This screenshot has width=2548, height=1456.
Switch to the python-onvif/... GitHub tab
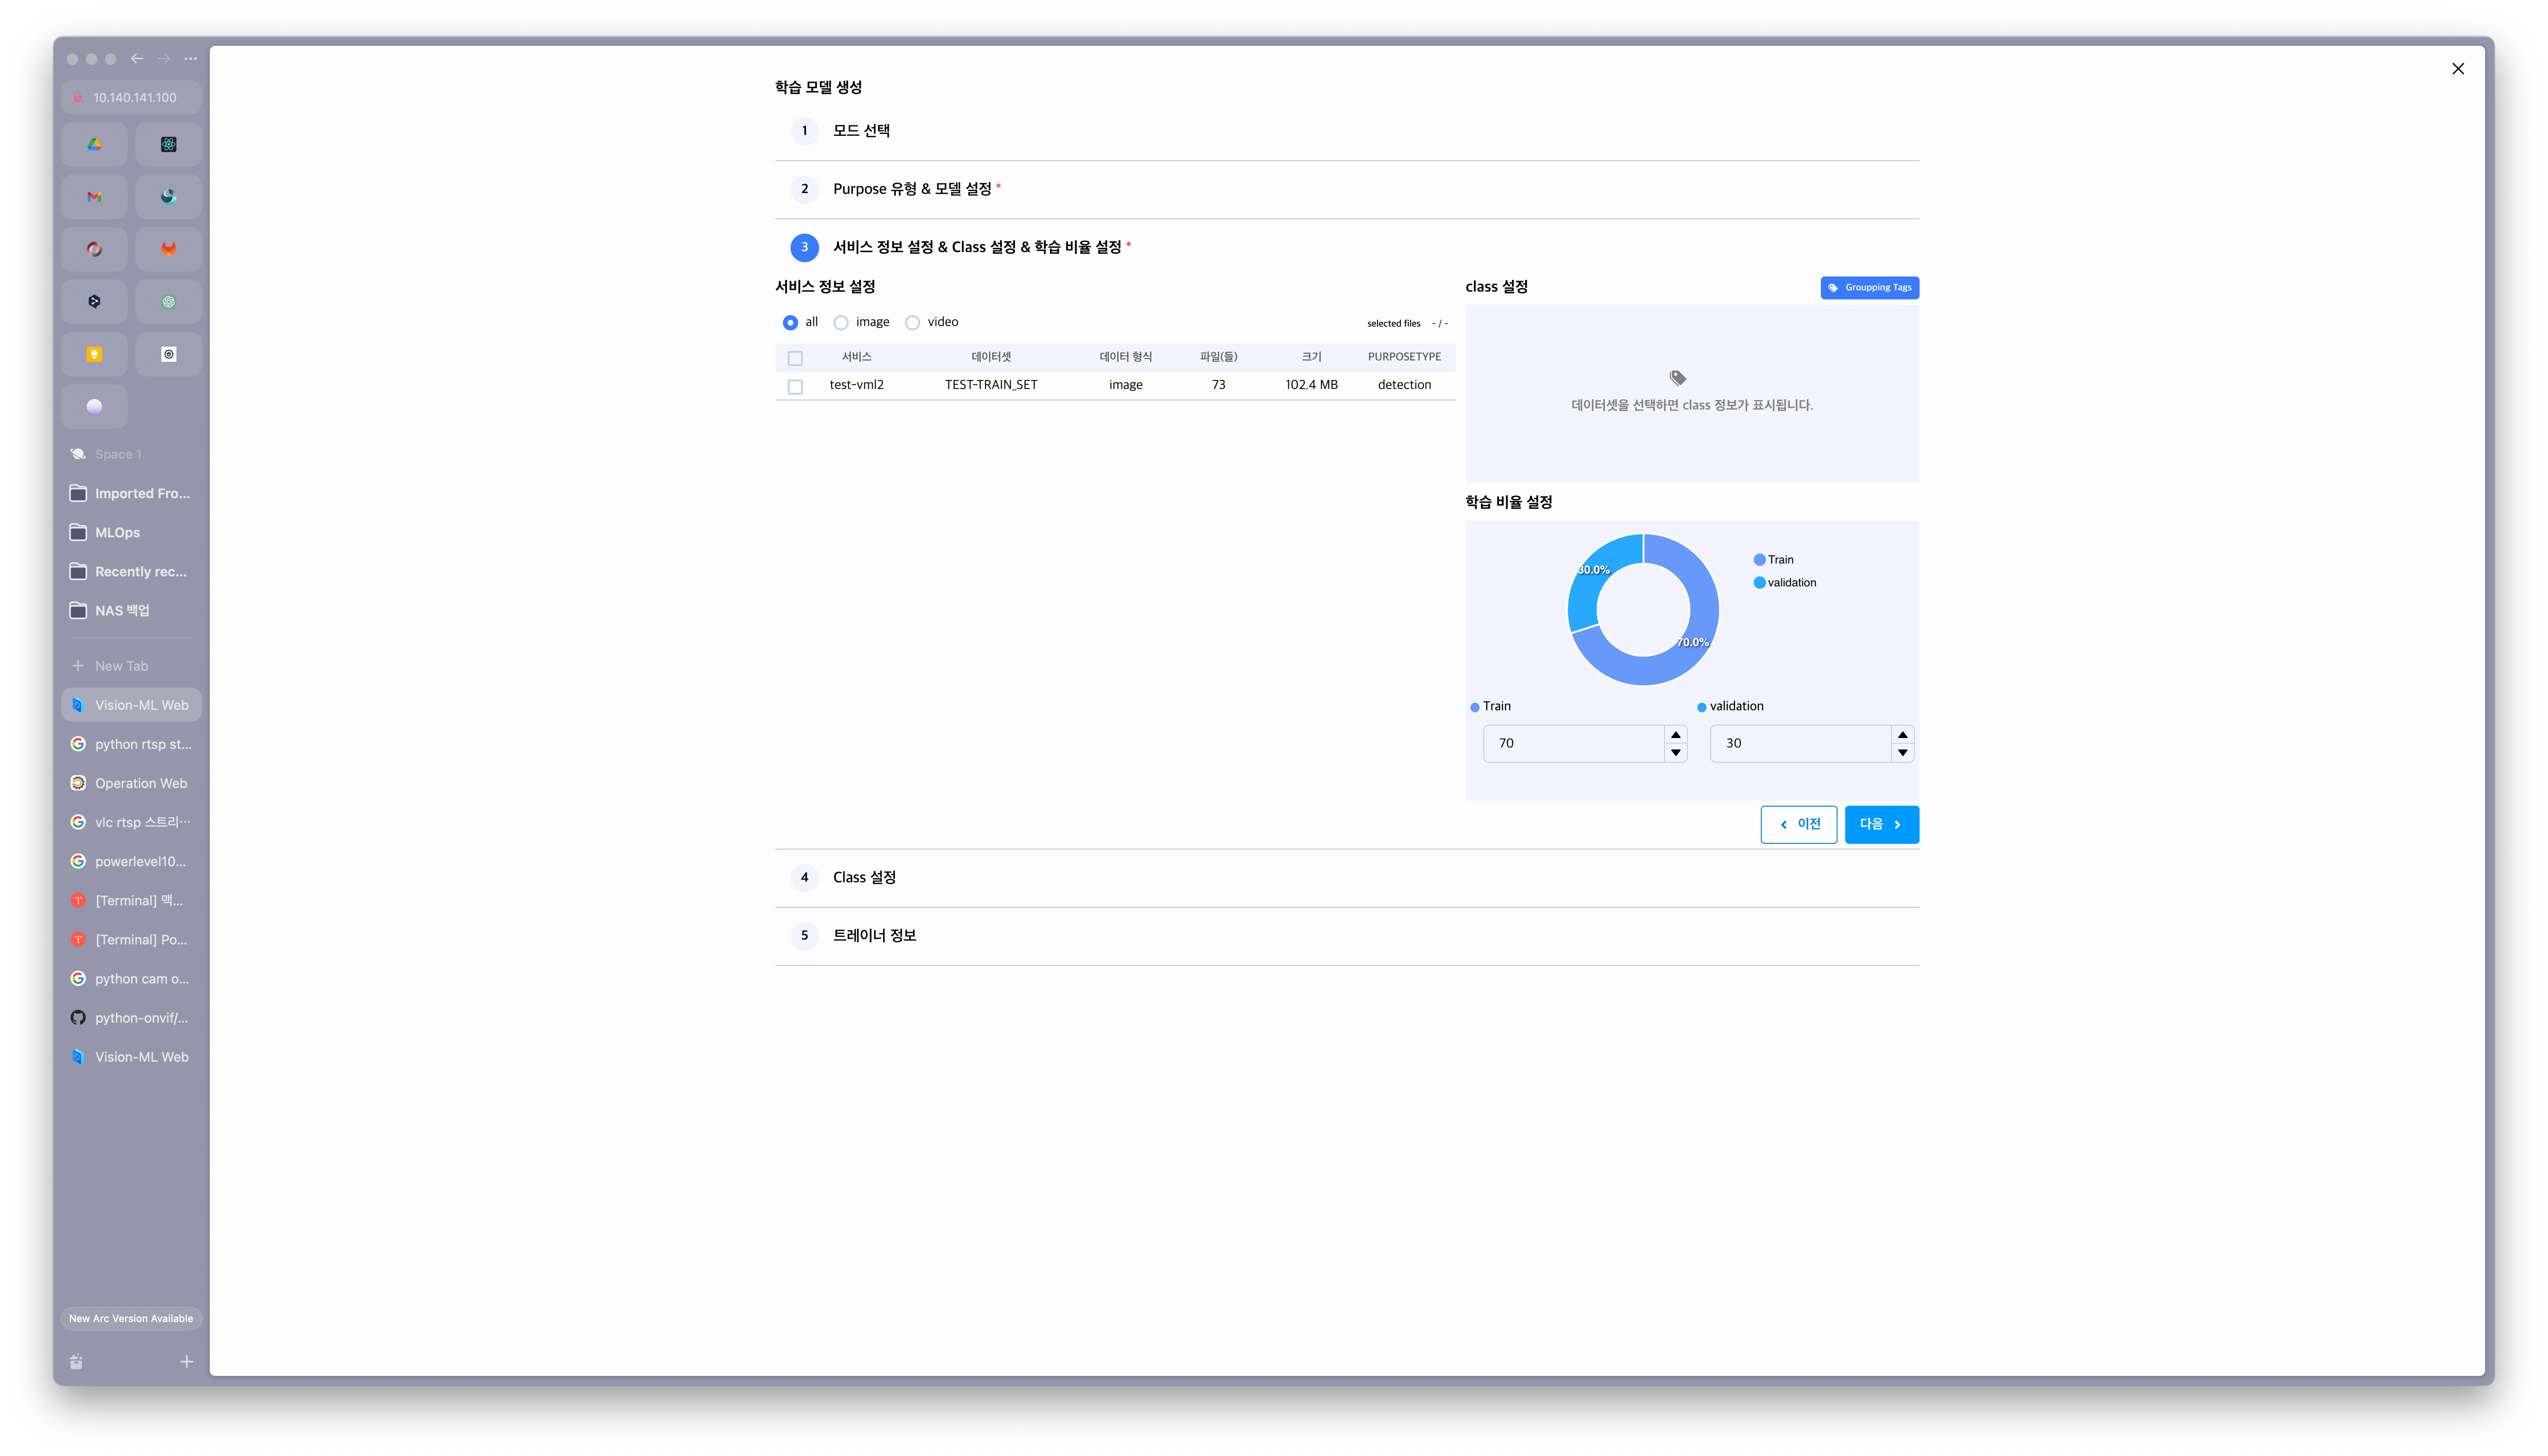click(x=131, y=1018)
